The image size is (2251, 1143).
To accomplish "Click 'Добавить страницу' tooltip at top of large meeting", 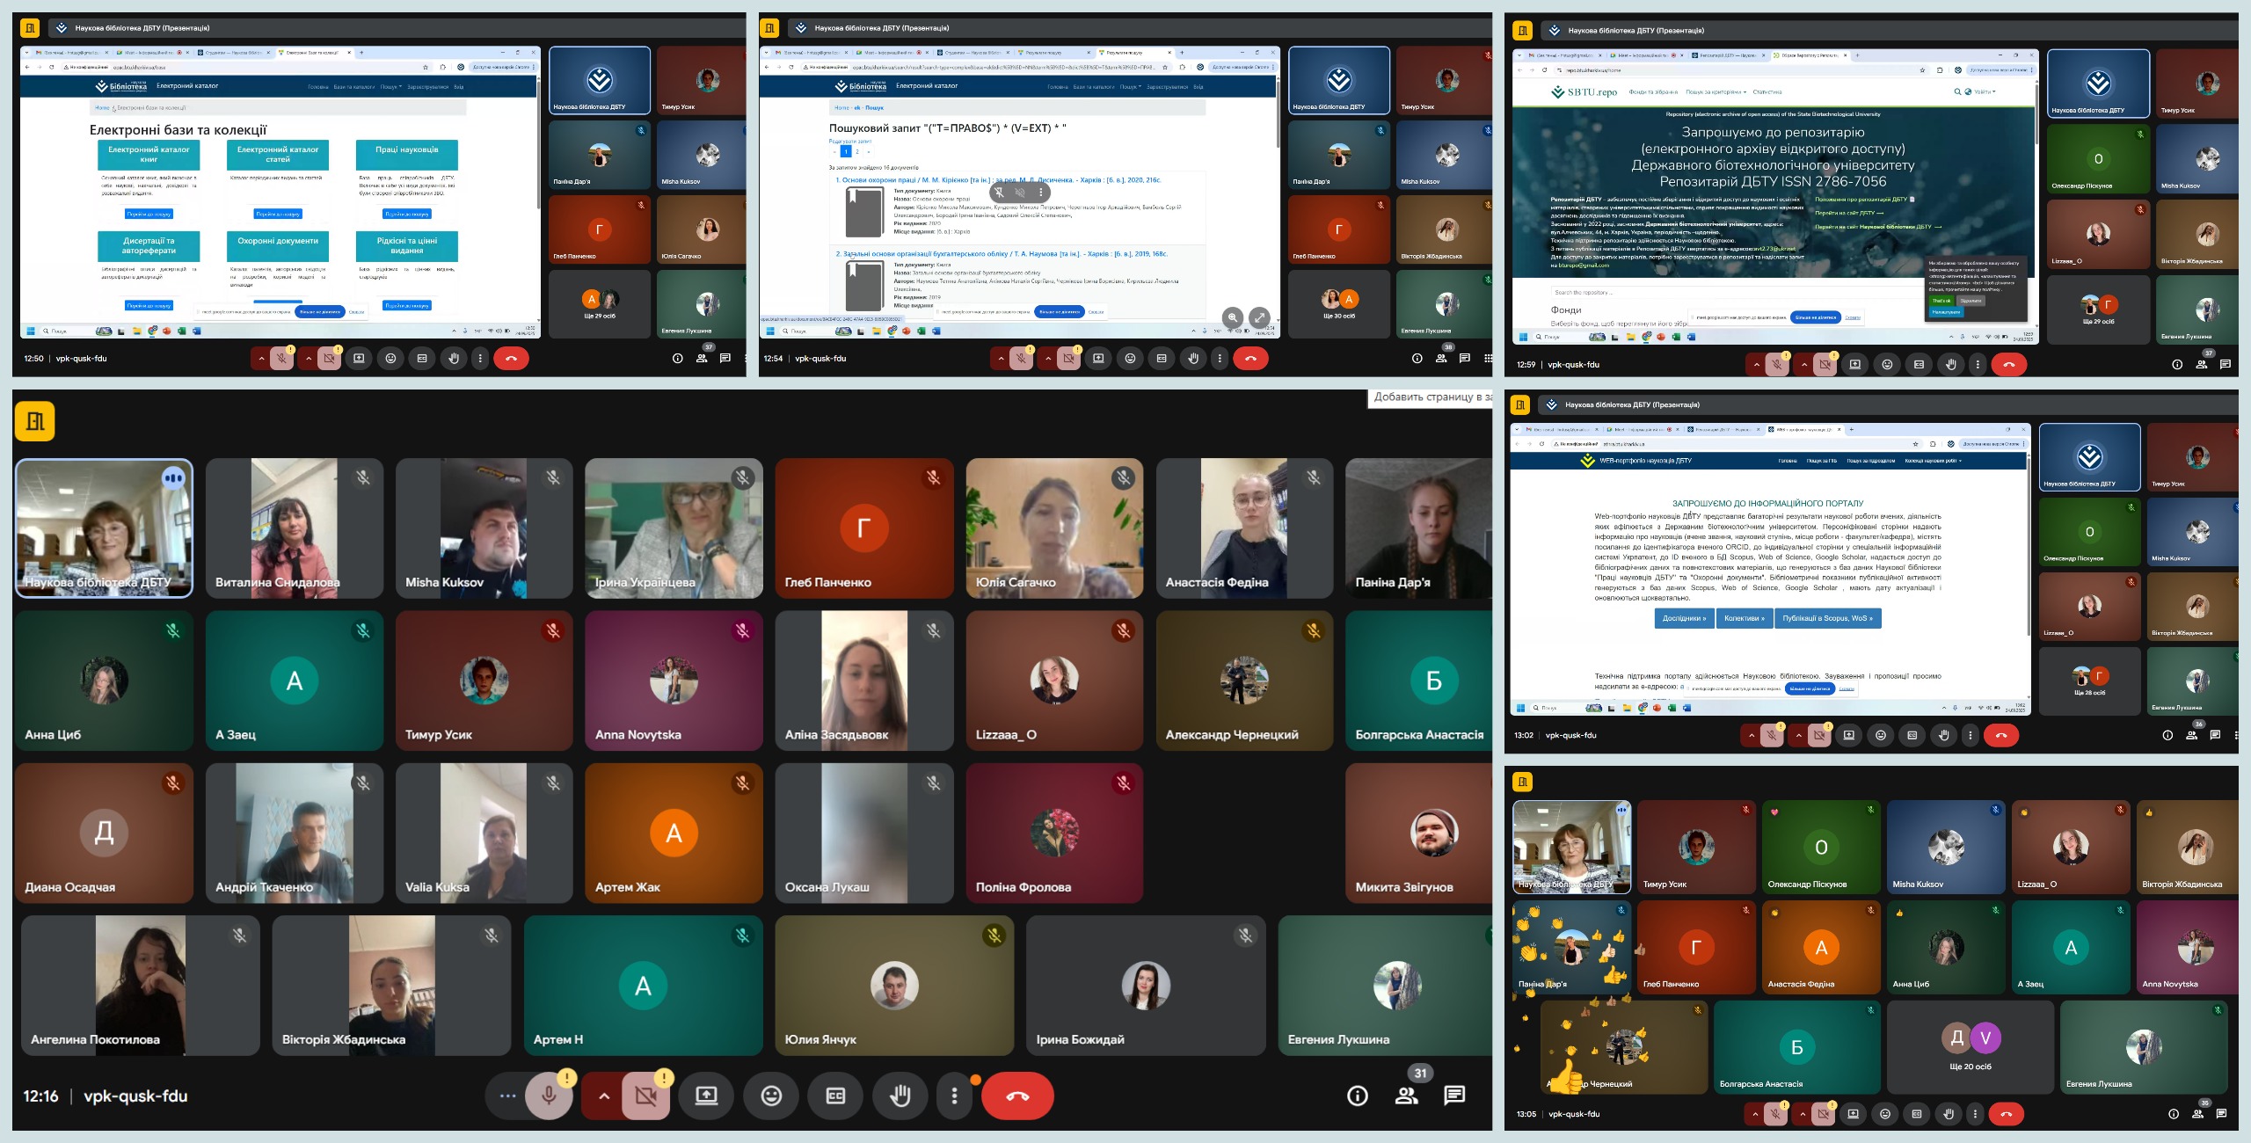I will 1430,397.
